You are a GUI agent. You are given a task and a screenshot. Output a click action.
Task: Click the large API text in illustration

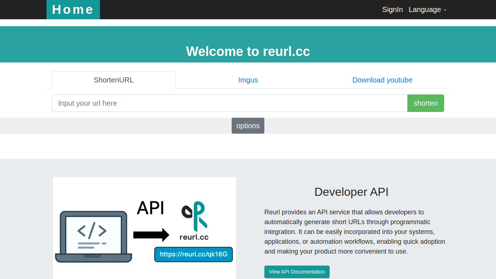point(150,208)
